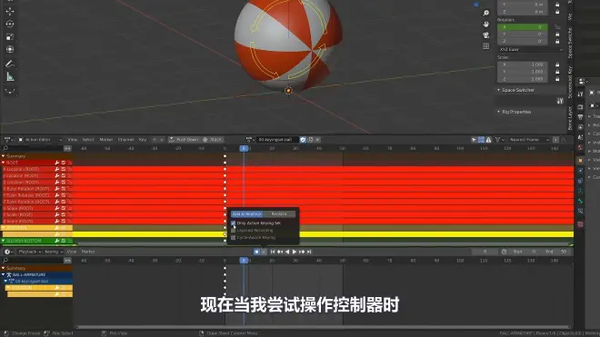
Task: Collapse the ROOT channel group
Action: 4,163
